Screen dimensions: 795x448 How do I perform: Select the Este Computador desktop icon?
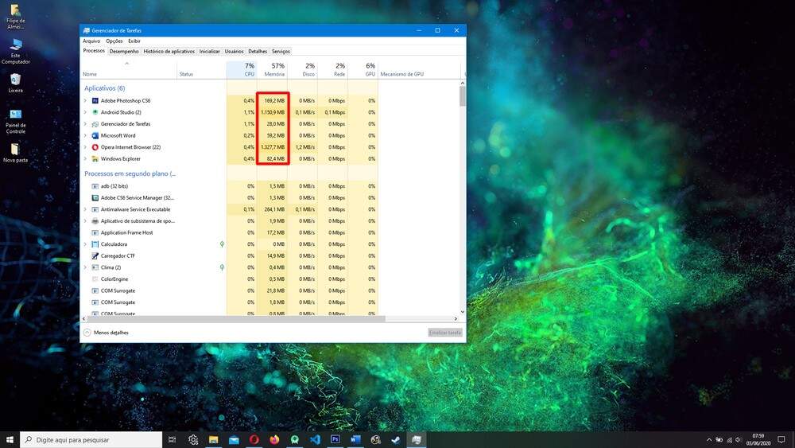15,51
